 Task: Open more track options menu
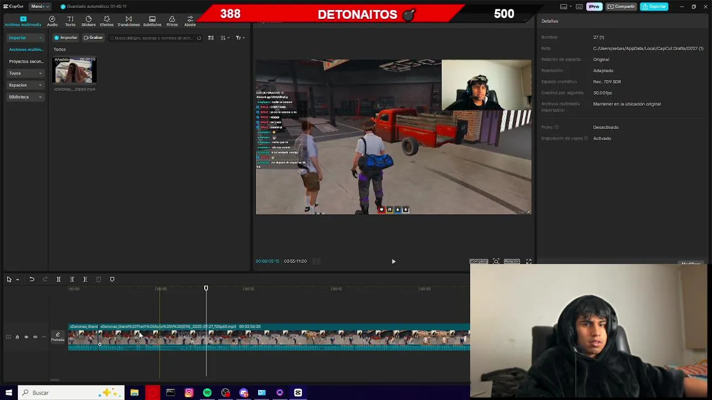click(44, 337)
